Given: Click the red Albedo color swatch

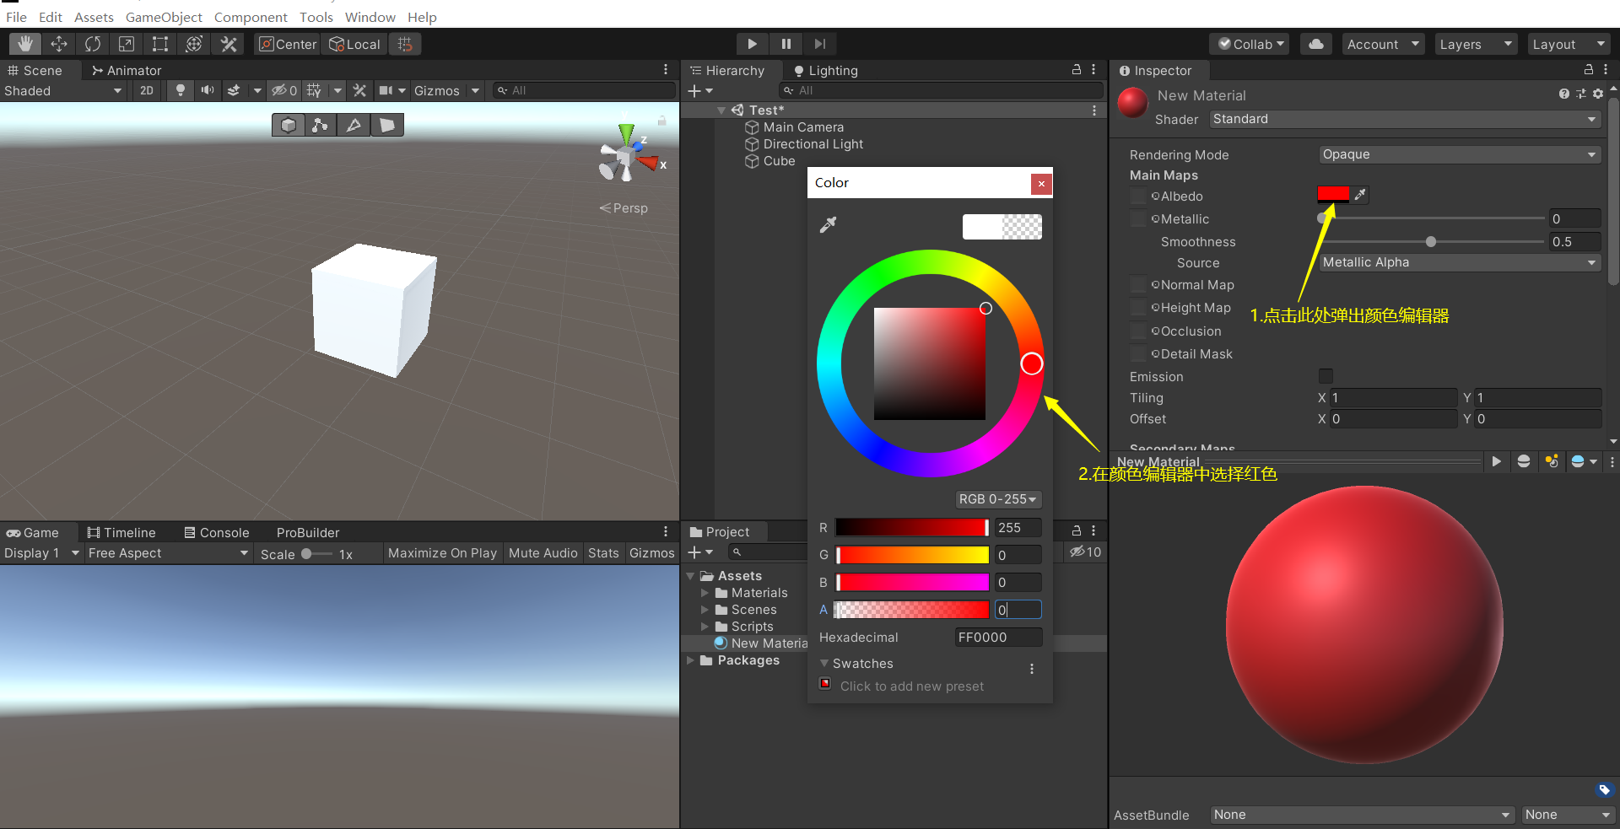Looking at the screenshot, I should pos(1331,194).
